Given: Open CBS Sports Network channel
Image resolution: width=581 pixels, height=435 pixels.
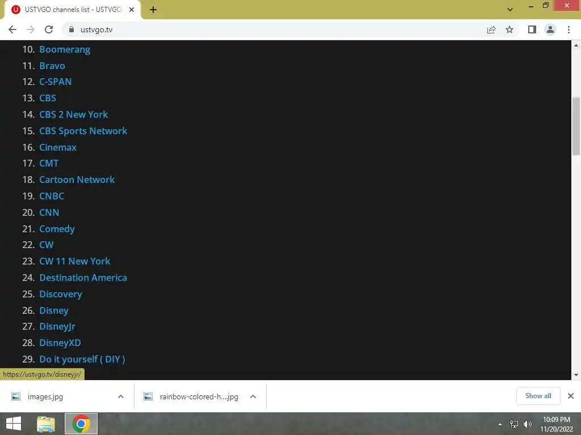Looking at the screenshot, I should [x=83, y=131].
